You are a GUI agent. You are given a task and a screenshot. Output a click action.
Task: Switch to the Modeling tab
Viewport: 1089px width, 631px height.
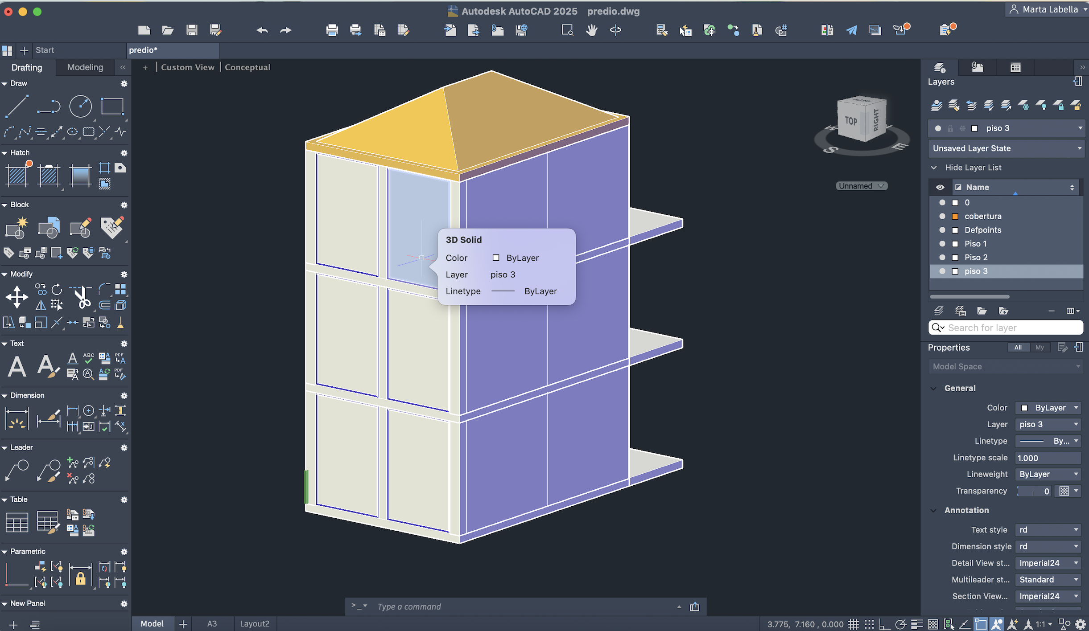85,67
